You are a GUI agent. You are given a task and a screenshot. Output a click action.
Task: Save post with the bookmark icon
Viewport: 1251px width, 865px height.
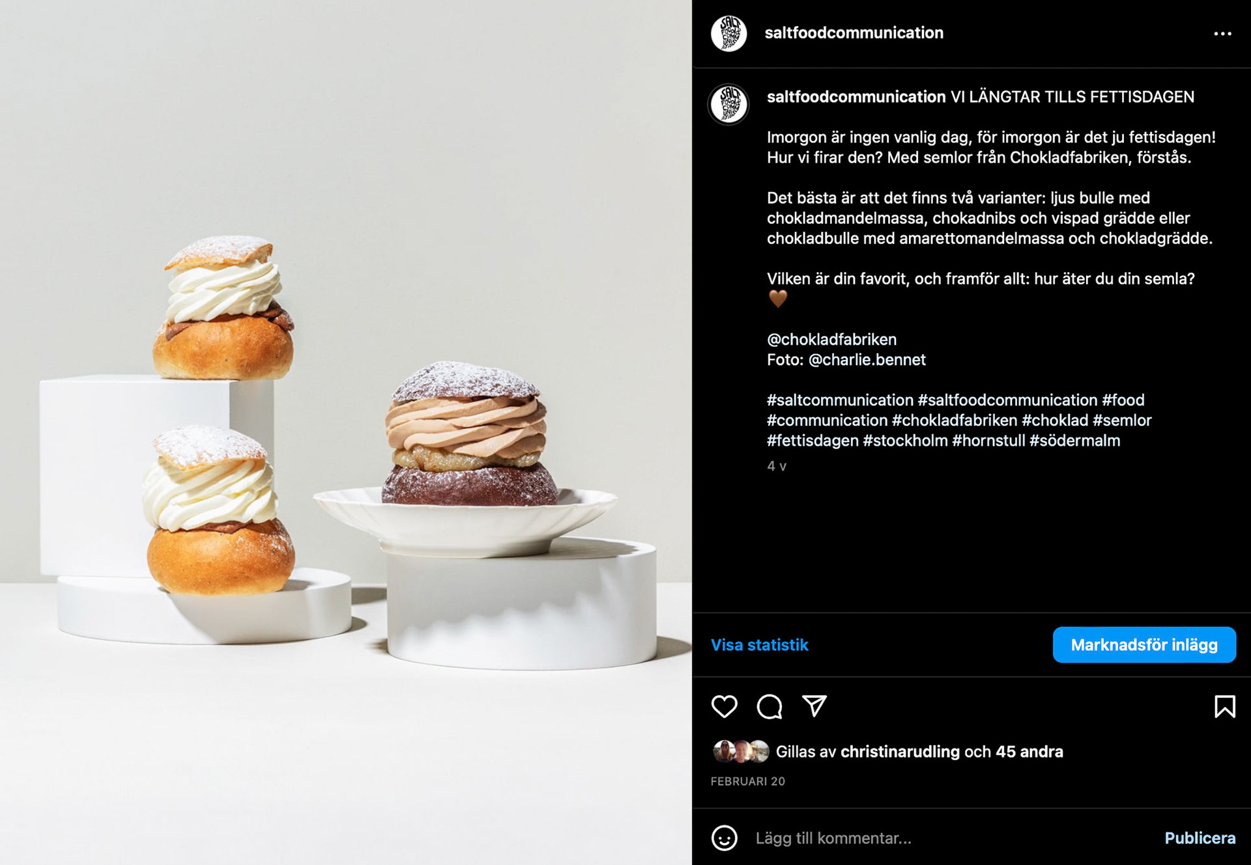coord(1224,706)
